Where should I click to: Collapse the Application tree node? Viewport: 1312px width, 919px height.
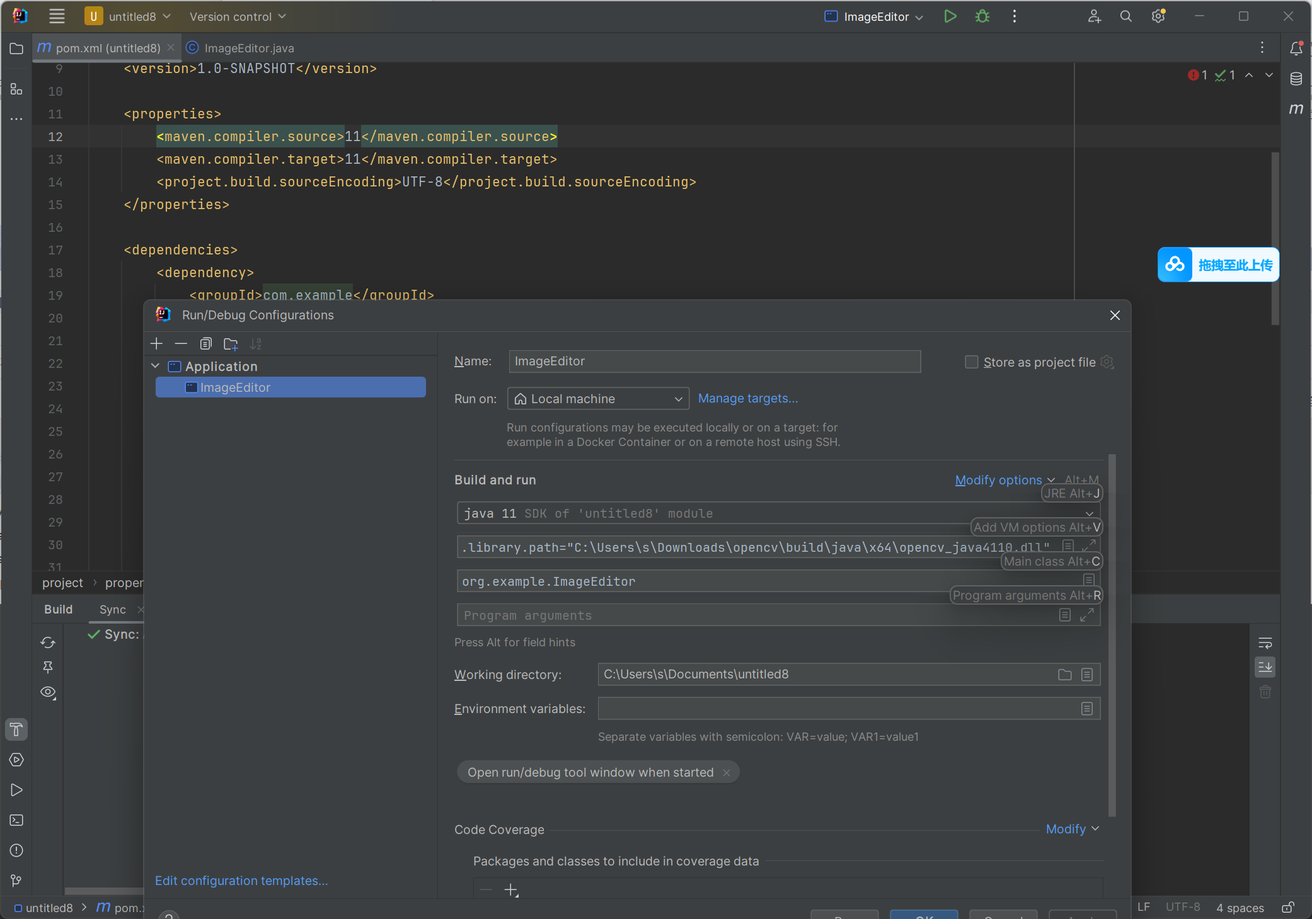(x=156, y=366)
